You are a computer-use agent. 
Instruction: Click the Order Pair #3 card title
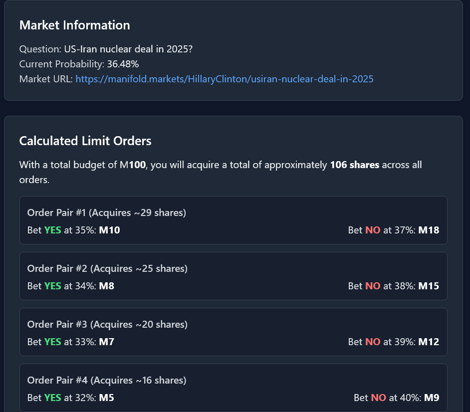(107, 325)
